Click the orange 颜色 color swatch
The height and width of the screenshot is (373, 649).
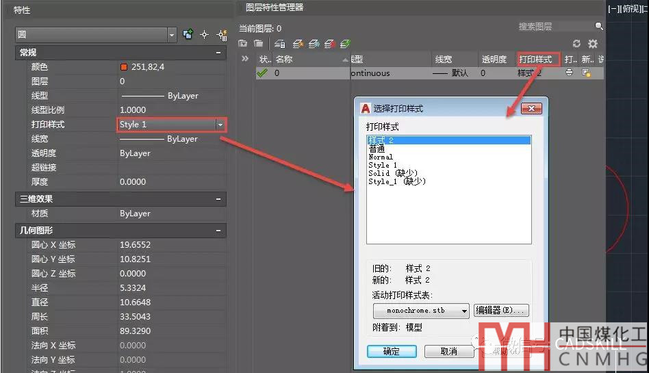tap(124, 67)
